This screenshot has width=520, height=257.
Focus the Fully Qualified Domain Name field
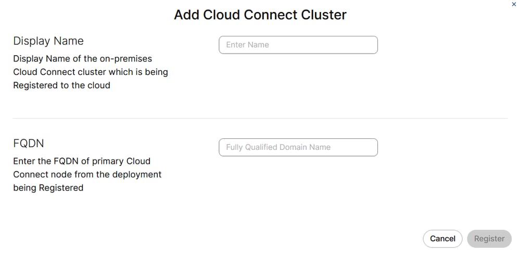click(x=298, y=147)
